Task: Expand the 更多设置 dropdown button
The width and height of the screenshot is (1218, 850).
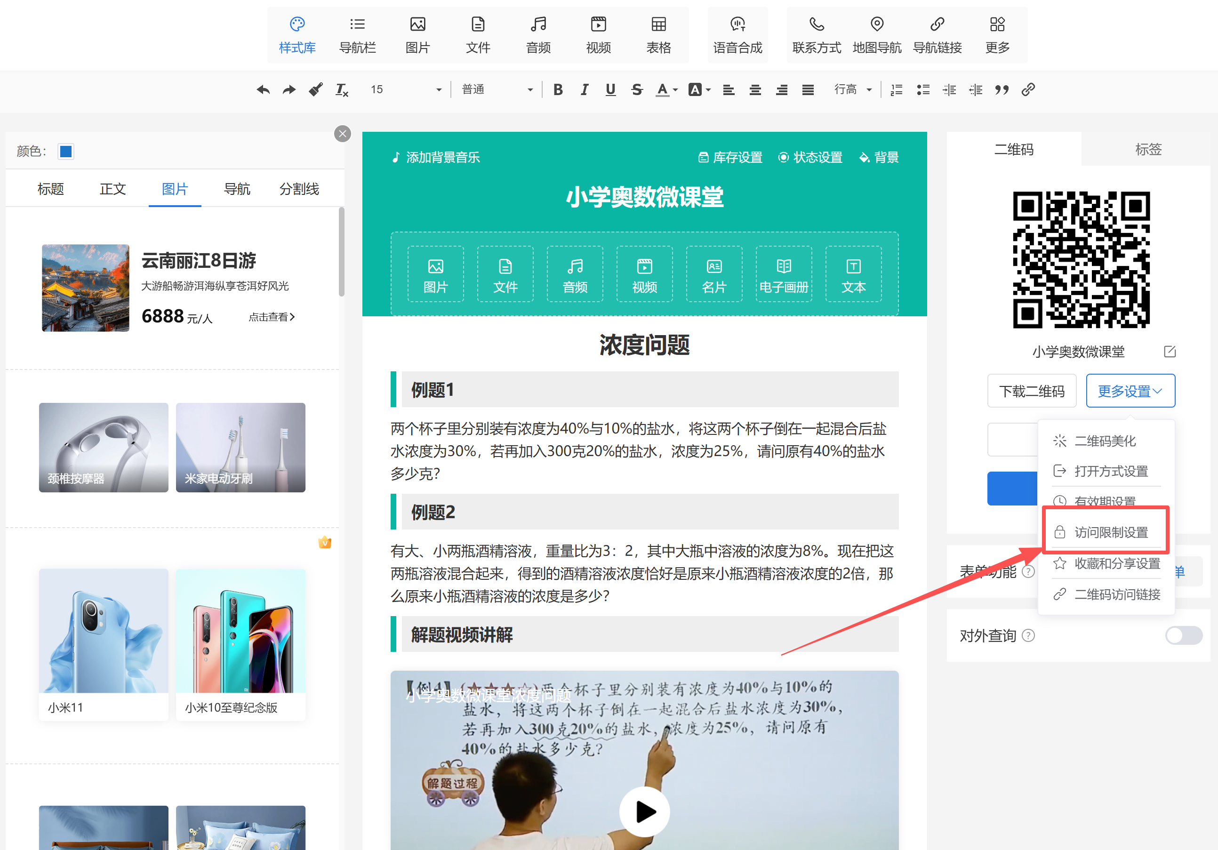Action: 1130,391
